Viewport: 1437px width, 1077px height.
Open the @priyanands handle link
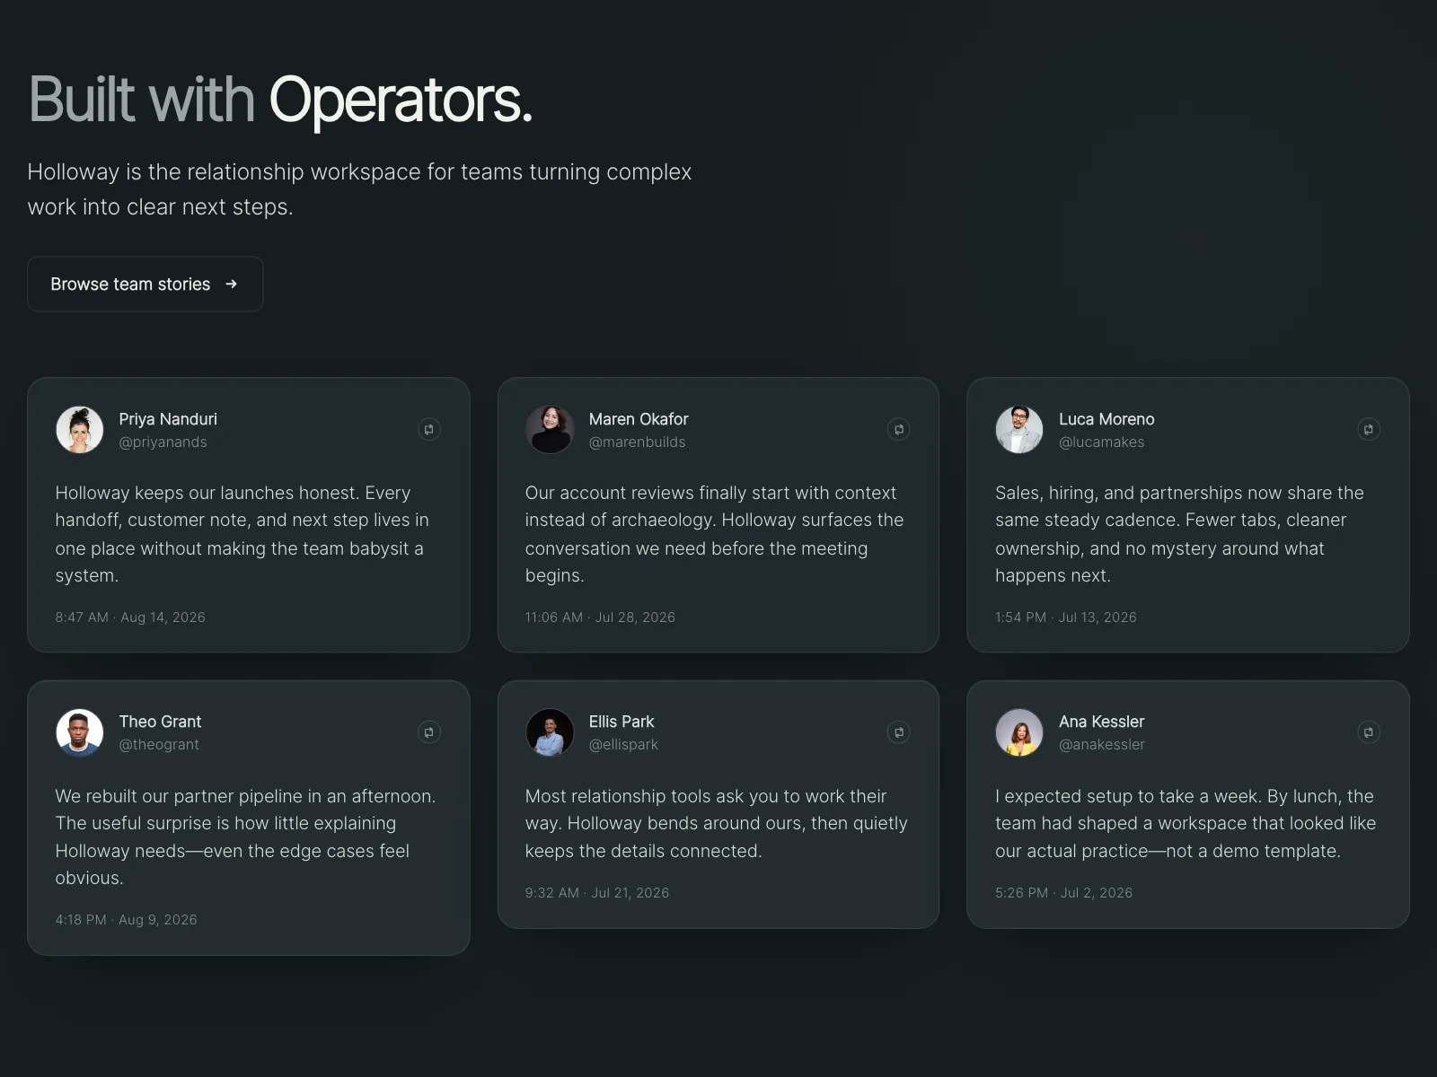[x=163, y=442]
